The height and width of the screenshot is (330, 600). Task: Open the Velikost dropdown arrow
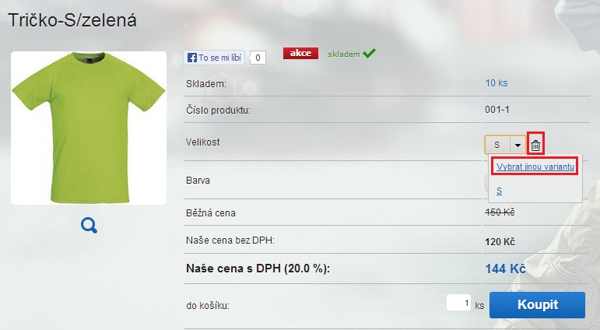coord(518,145)
